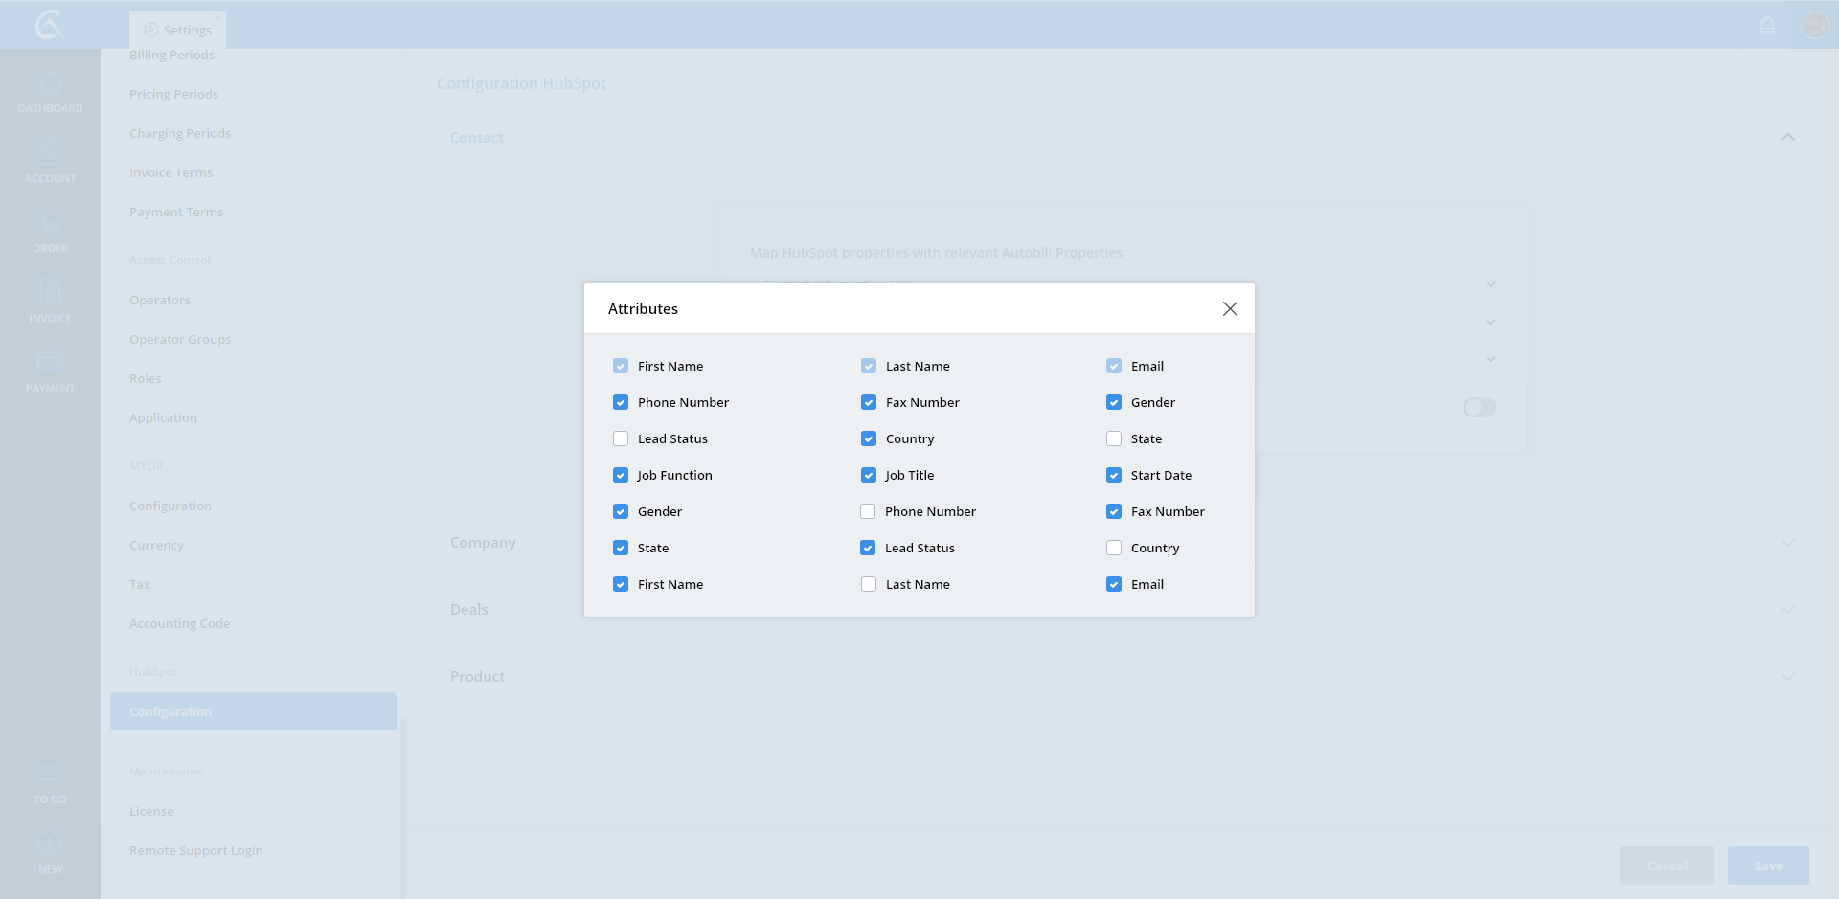Toggle the switch in Contact panel
The height and width of the screenshot is (899, 1839).
[1479, 408]
